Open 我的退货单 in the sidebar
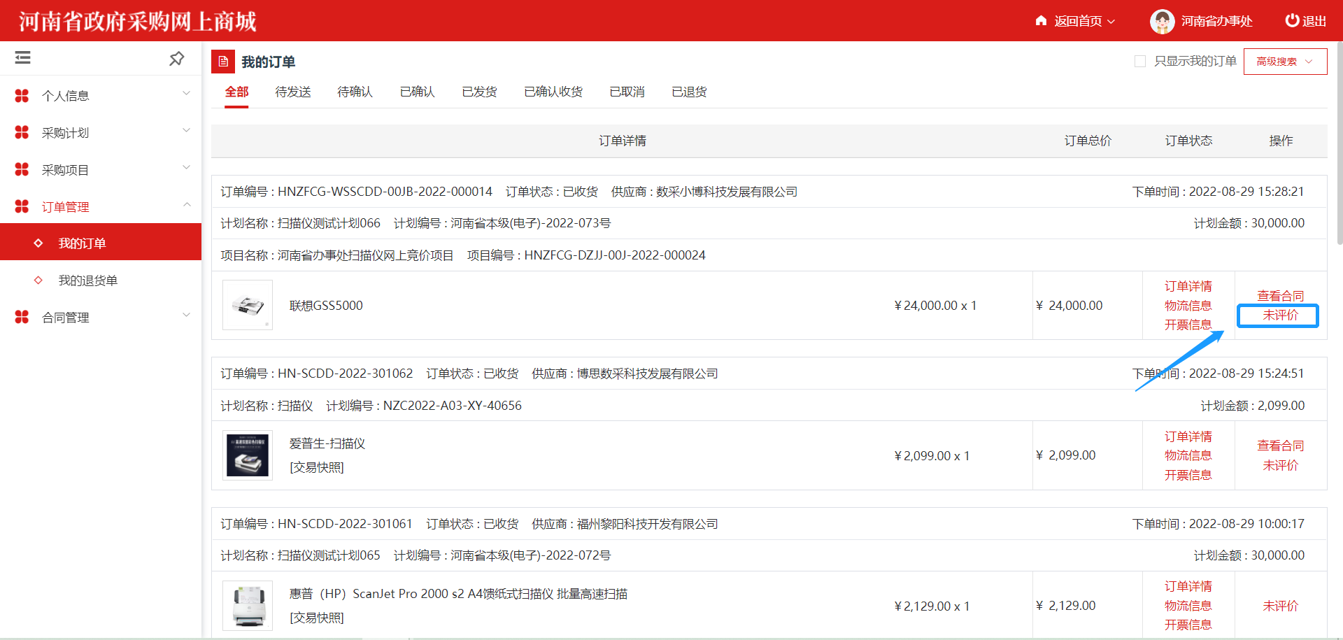This screenshot has width=1343, height=640. [x=101, y=280]
